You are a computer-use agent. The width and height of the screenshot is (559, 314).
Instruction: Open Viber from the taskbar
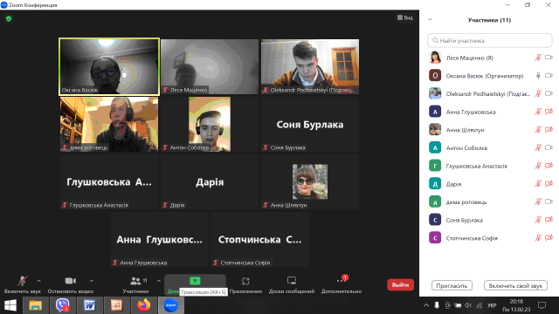[62, 305]
